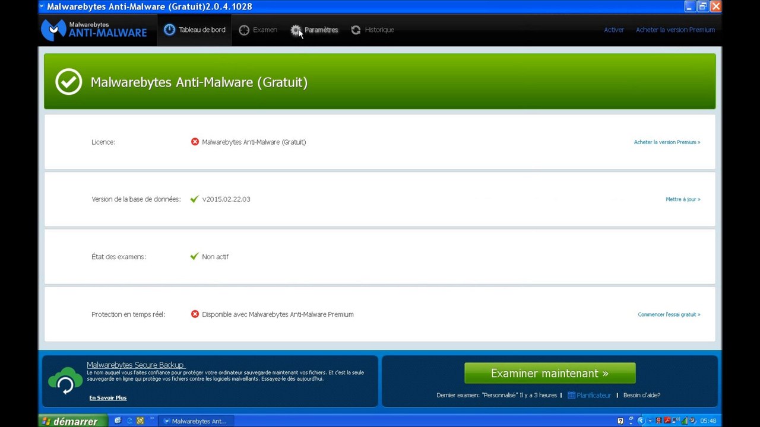Click 'Acheter la version Premium »' in Licence row

[667, 142]
